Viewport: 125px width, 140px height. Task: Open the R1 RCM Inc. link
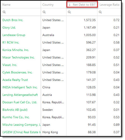pyautogui.click(x=11, y=43)
